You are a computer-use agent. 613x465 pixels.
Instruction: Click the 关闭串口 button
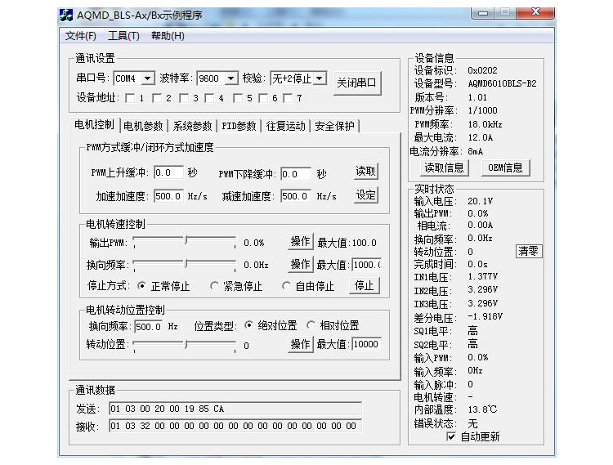pos(357,83)
